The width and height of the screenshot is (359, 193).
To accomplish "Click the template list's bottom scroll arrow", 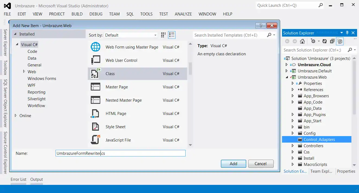I will [x=190, y=145].
